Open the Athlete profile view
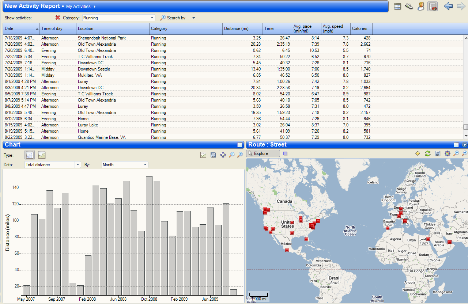Image resolution: width=468 pixels, height=304 pixels. 421,6
